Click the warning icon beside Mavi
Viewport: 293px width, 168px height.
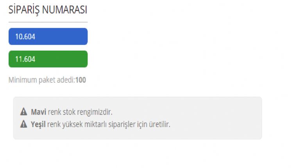pyautogui.click(x=23, y=112)
